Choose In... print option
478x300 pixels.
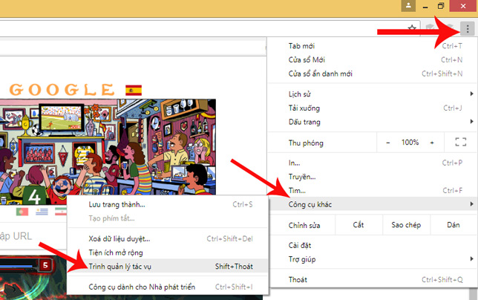pyautogui.click(x=373, y=163)
